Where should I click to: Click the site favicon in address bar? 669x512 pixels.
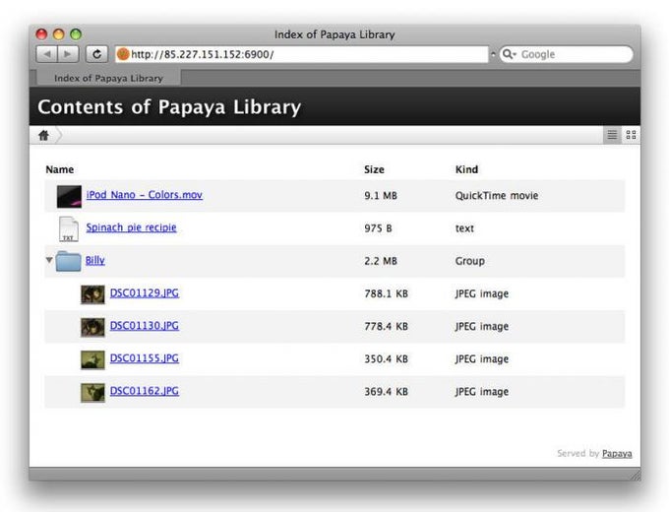point(123,54)
